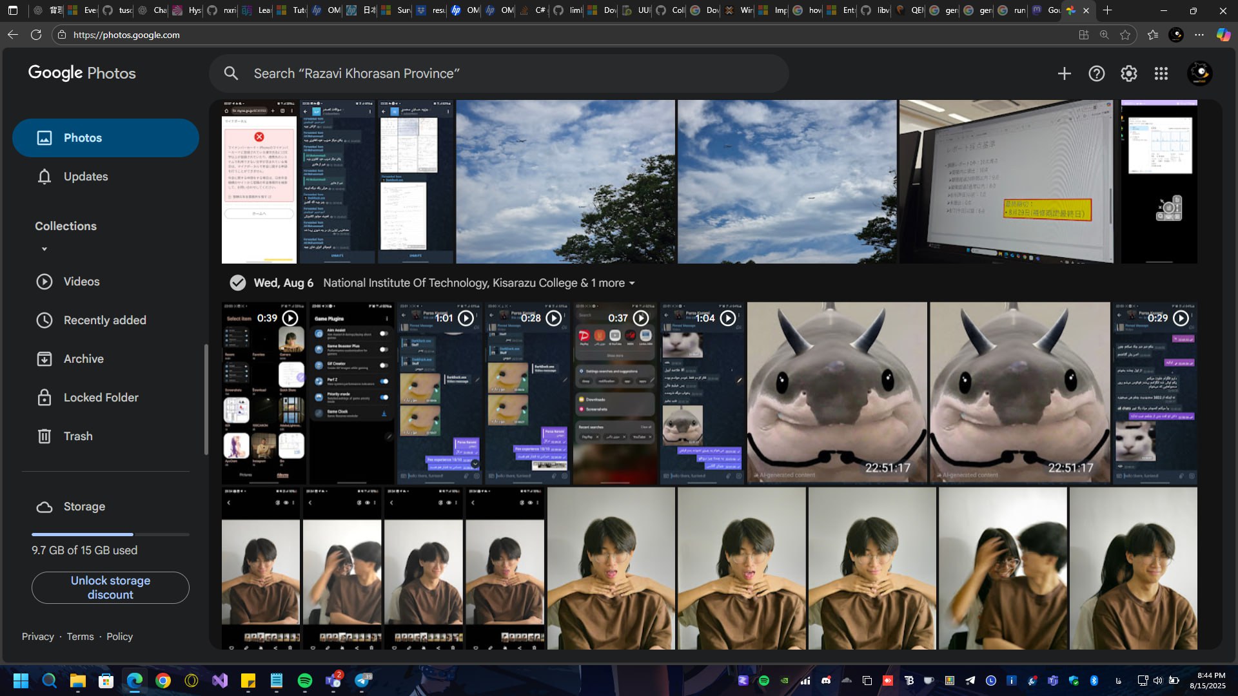Open the Trash folder
The height and width of the screenshot is (696, 1238).
point(77,436)
